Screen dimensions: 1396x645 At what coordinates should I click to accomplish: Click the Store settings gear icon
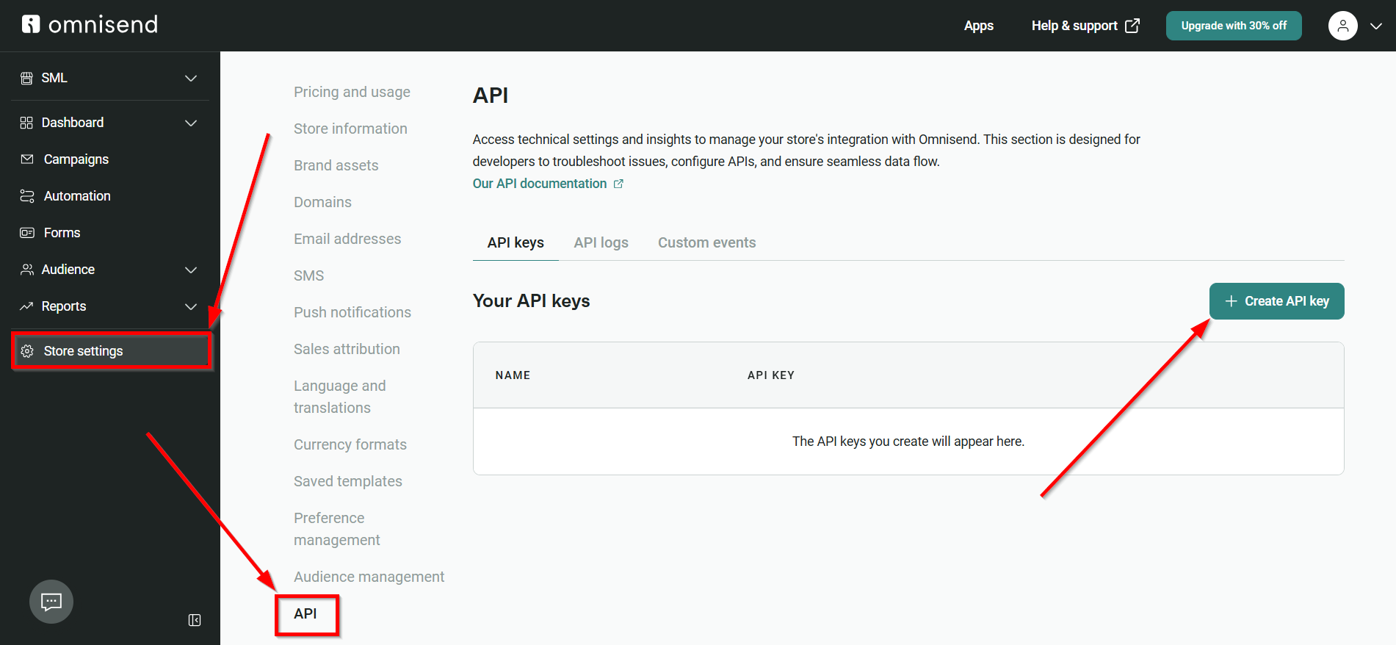27,351
